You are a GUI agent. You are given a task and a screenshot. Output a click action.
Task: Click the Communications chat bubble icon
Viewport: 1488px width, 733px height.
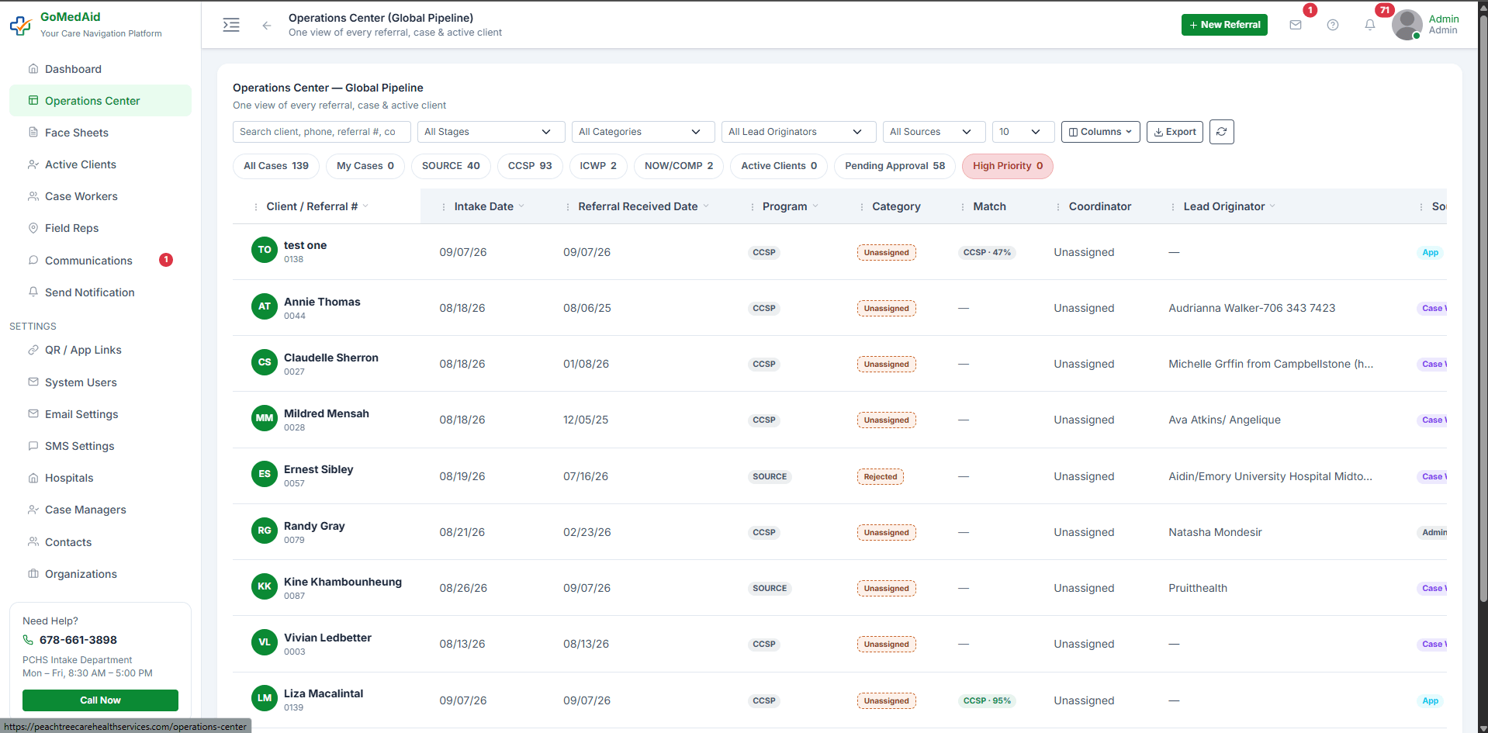point(33,261)
